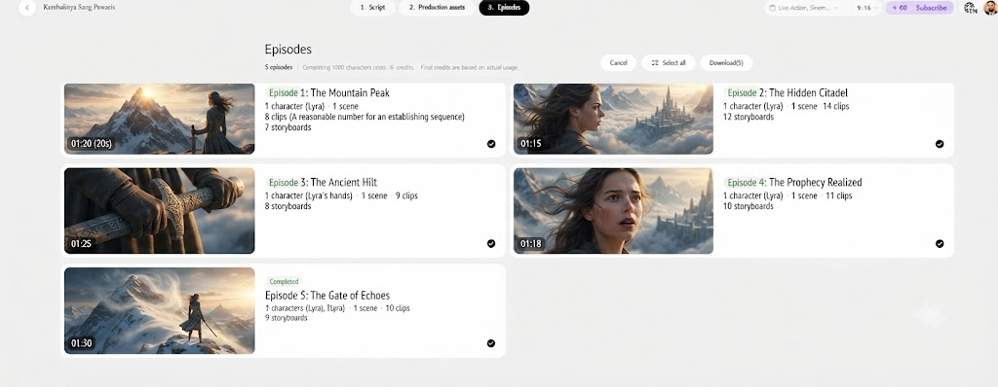Select the 3. Episodes step
The height and width of the screenshot is (387, 998).
[504, 8]
